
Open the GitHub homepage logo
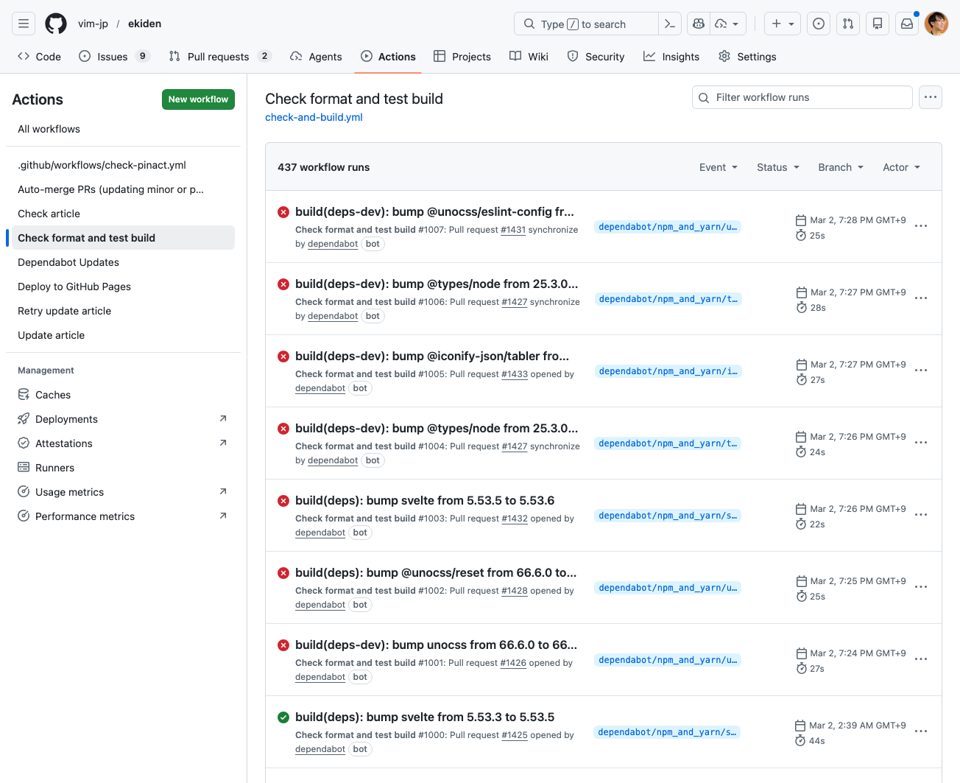pyautogui.click(x=56, y=24)
